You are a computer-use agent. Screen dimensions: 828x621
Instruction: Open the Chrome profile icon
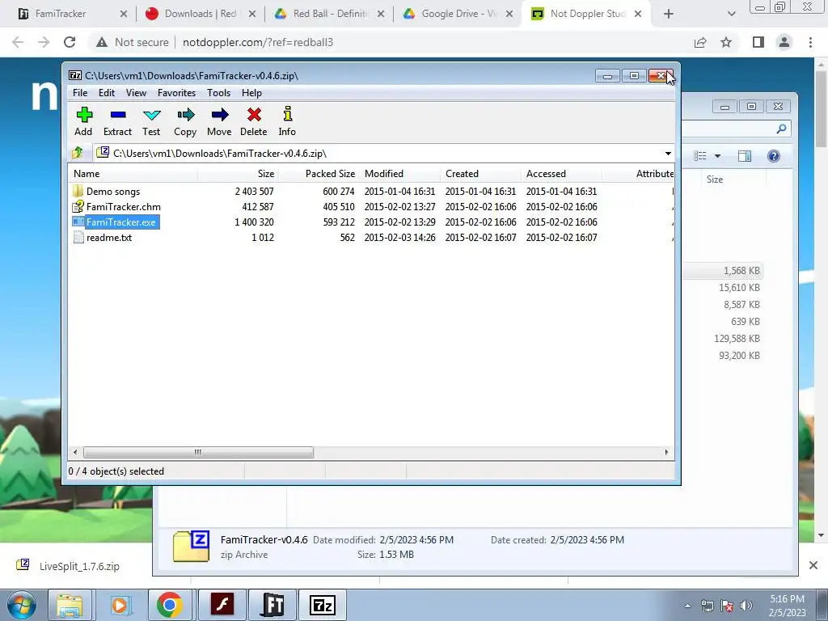[x=784, y=42]
